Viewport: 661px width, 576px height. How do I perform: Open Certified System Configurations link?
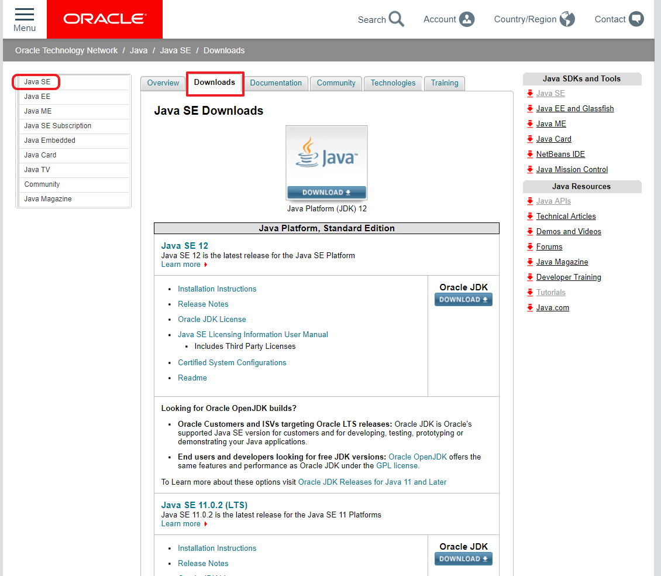coord(232,363)
